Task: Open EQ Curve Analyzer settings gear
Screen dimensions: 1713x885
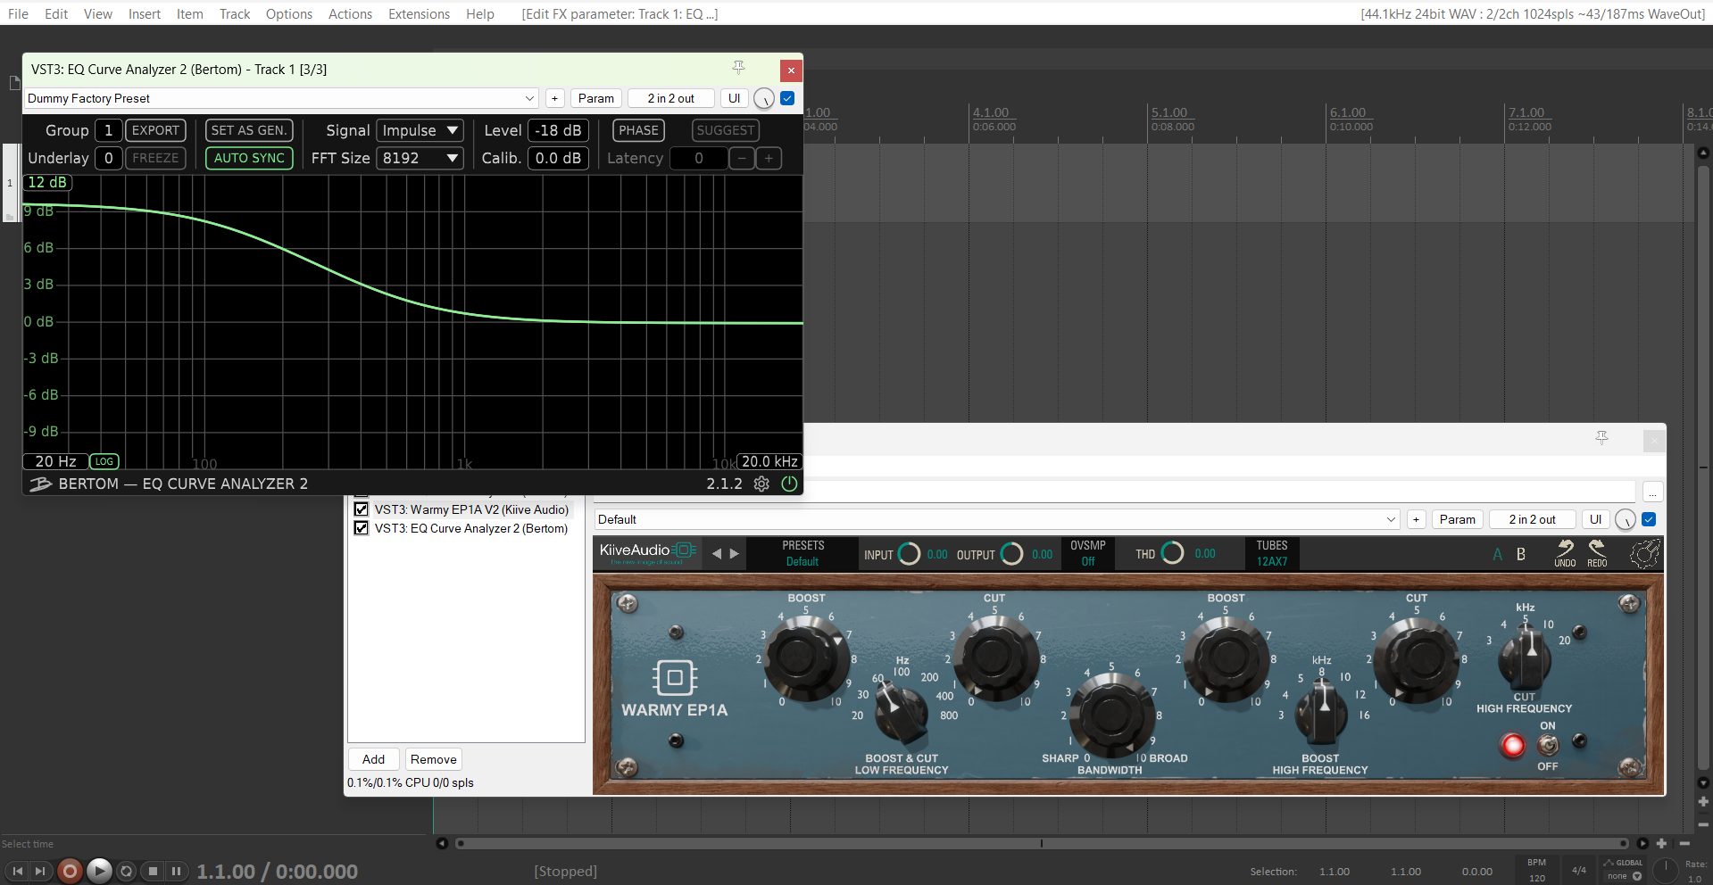Action: click(761, 484)
